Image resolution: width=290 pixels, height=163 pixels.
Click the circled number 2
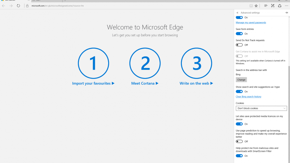click(x=145, y=63)
